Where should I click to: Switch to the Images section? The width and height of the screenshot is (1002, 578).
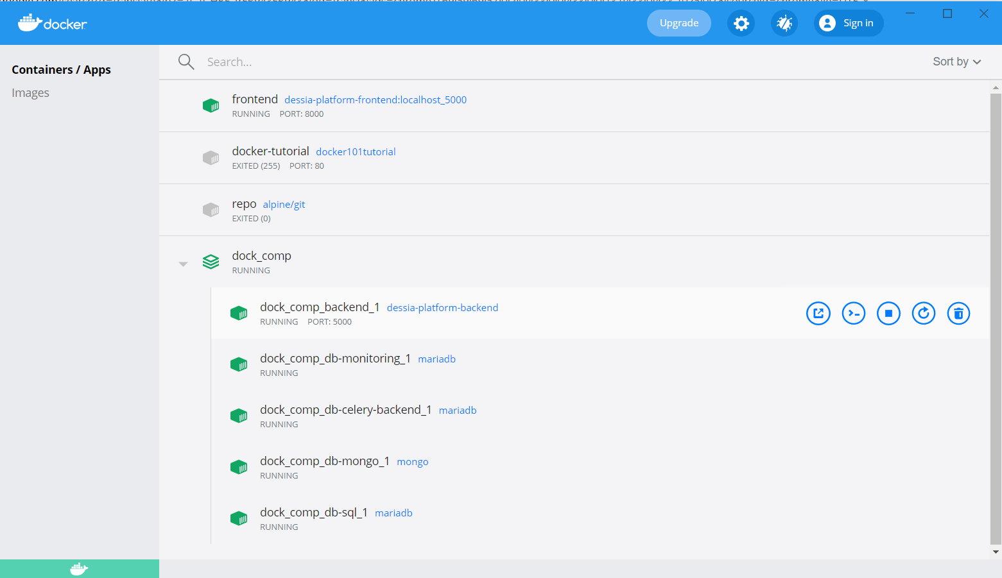(x=30, y=93)
